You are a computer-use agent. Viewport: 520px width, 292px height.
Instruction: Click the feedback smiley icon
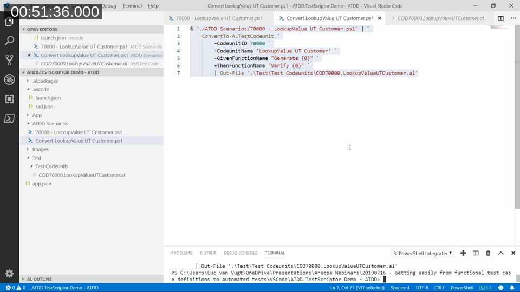click(500, 288)
